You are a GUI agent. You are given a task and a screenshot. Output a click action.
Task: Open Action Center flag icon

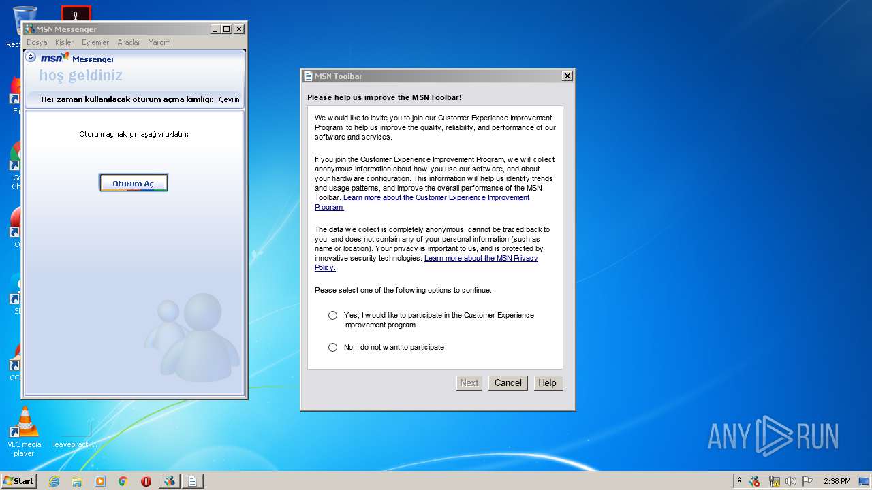807,481
